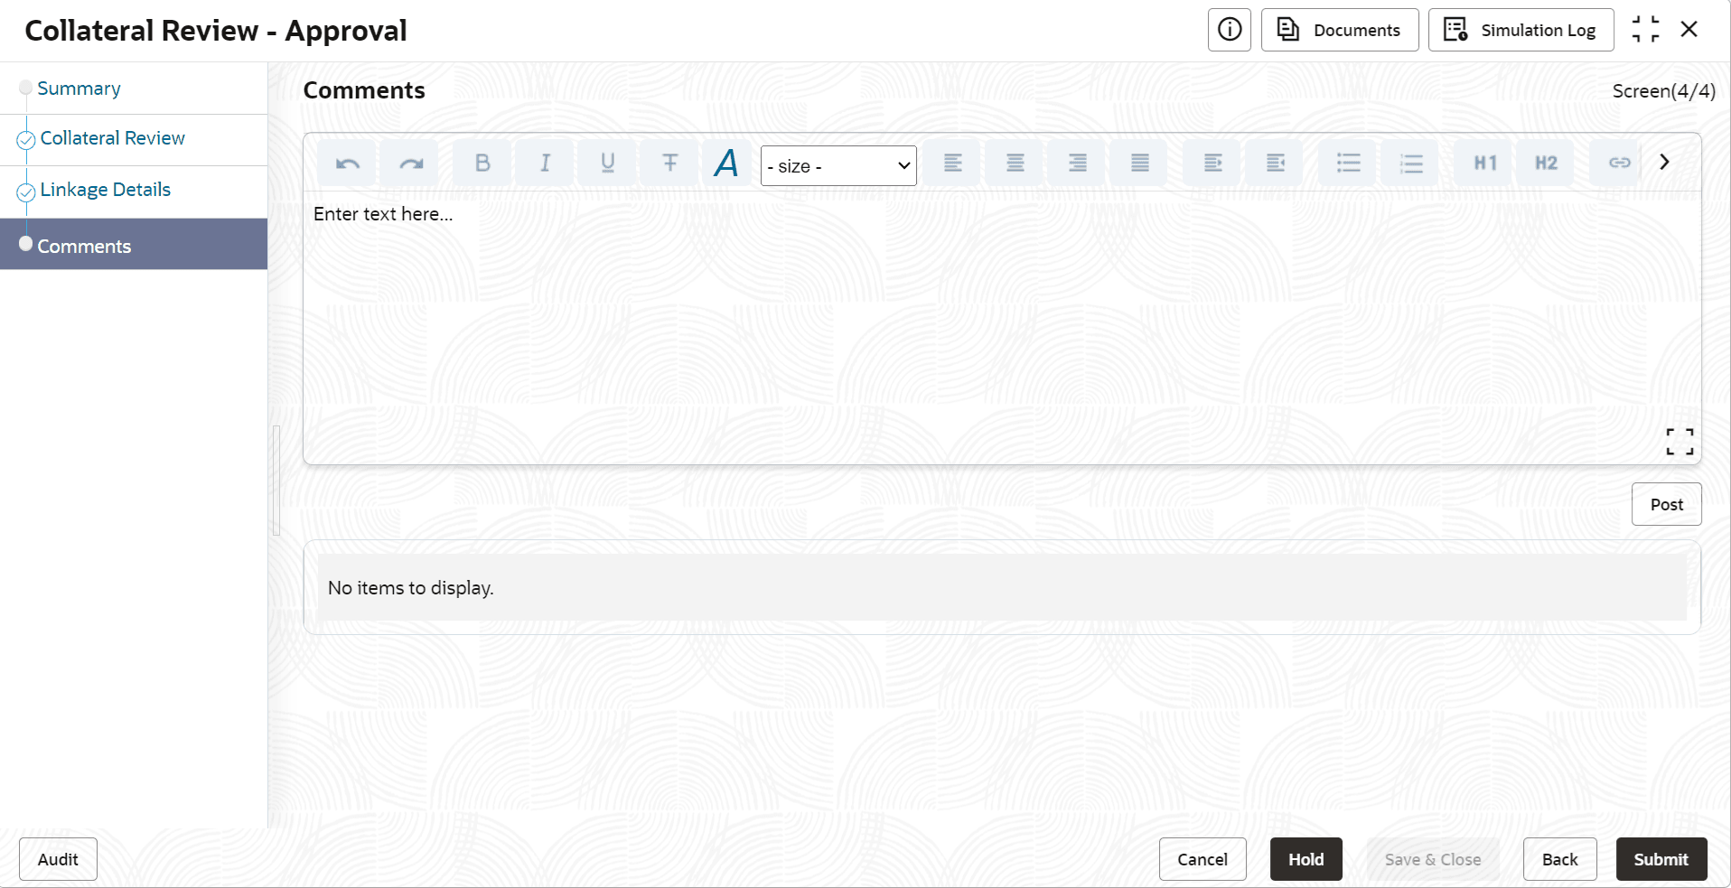
Task: Open the font size dropdown
Action: (838, 166)
